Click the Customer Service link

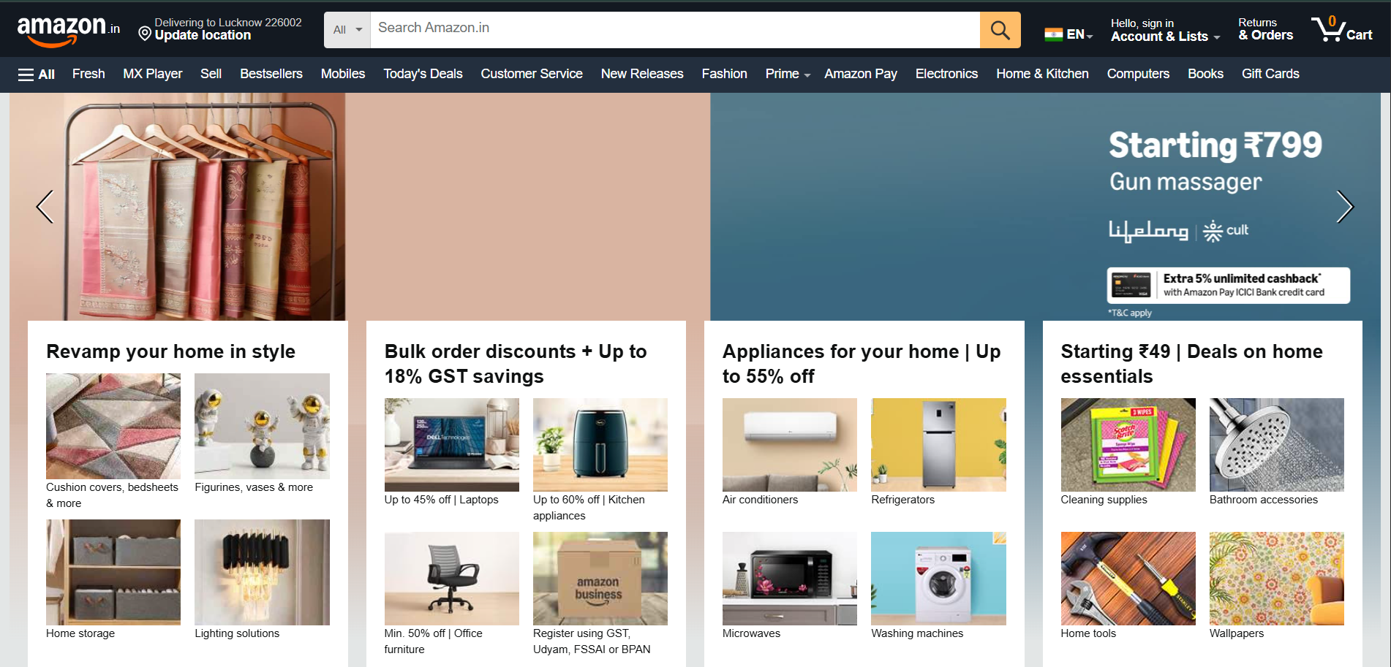532,74
